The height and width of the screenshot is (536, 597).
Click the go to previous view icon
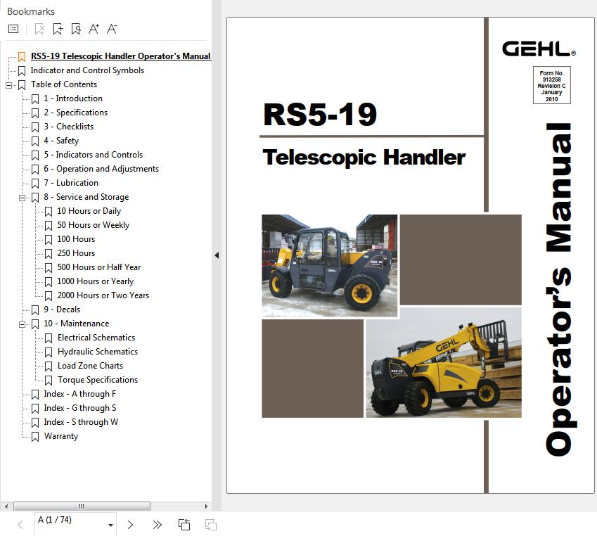coord(184,525)
